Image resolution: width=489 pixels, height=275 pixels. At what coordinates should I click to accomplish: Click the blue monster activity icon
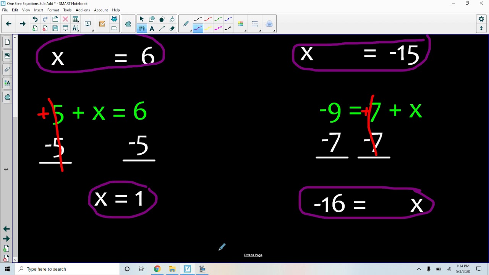click(x=114, y=19)
